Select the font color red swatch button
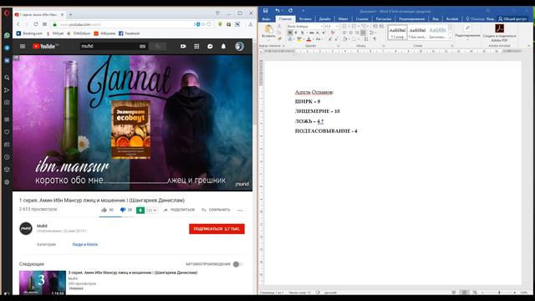535x301 pixels. tap(308, 39)
